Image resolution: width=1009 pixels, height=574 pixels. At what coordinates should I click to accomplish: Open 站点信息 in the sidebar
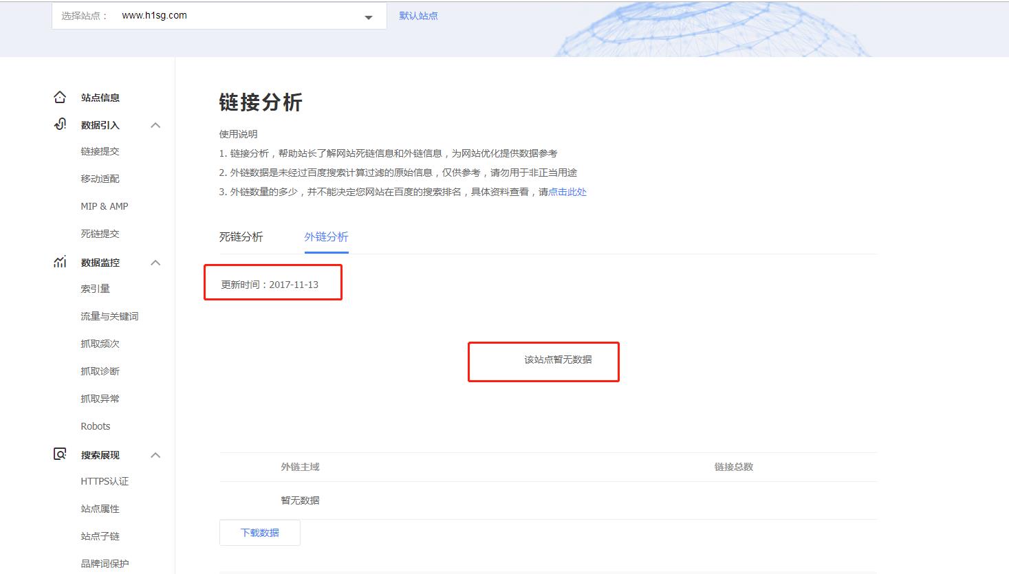(x=100, y=98)
